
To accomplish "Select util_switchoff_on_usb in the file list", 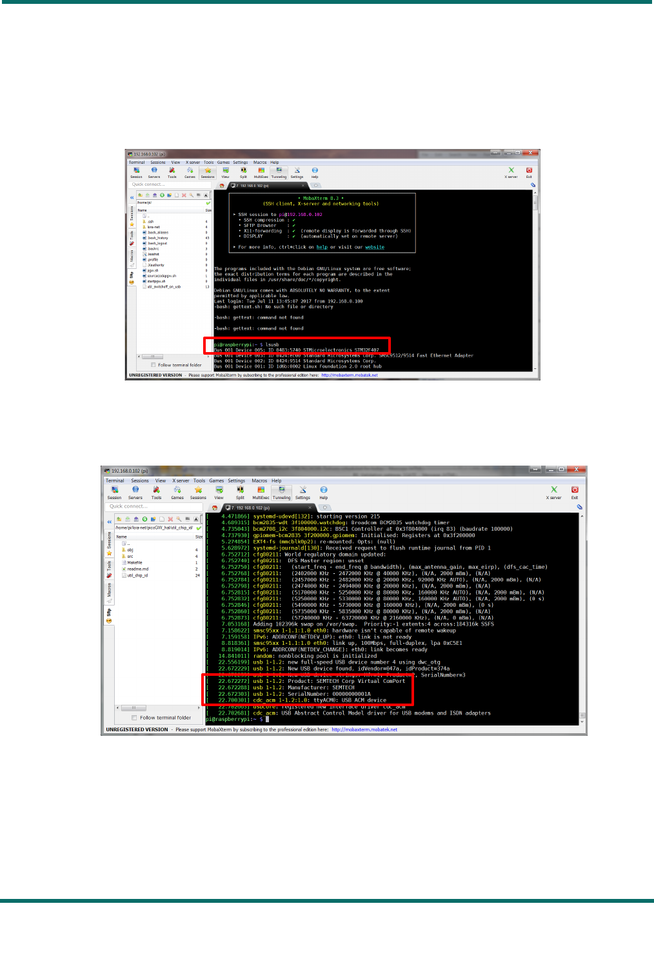I will (164, 287).
